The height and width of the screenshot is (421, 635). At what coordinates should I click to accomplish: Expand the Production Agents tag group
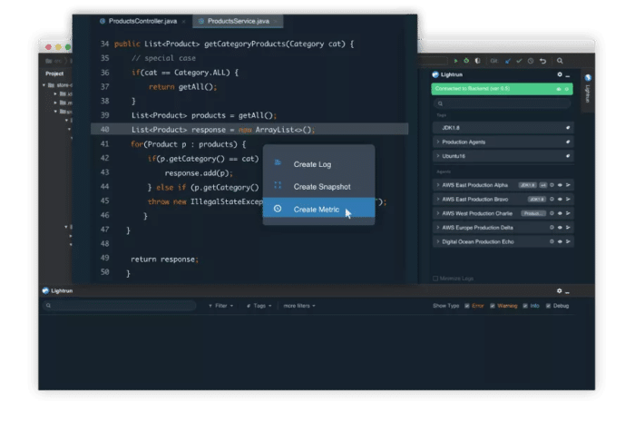(438, 142)
